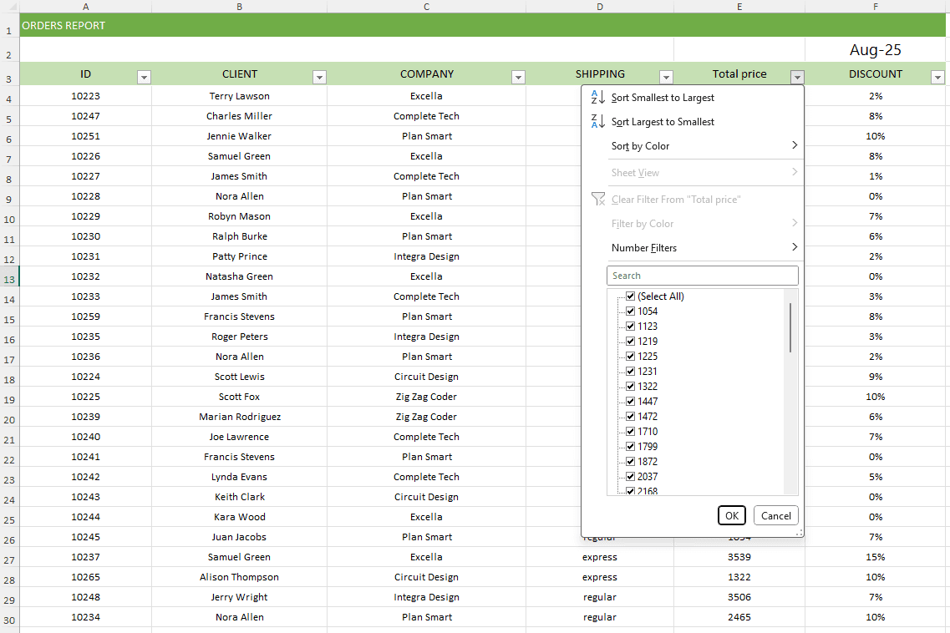Viewport: 950px width, 633px height.
Task: Expand the Sort by Color submenu arrow
Action: tap(795, 144)
